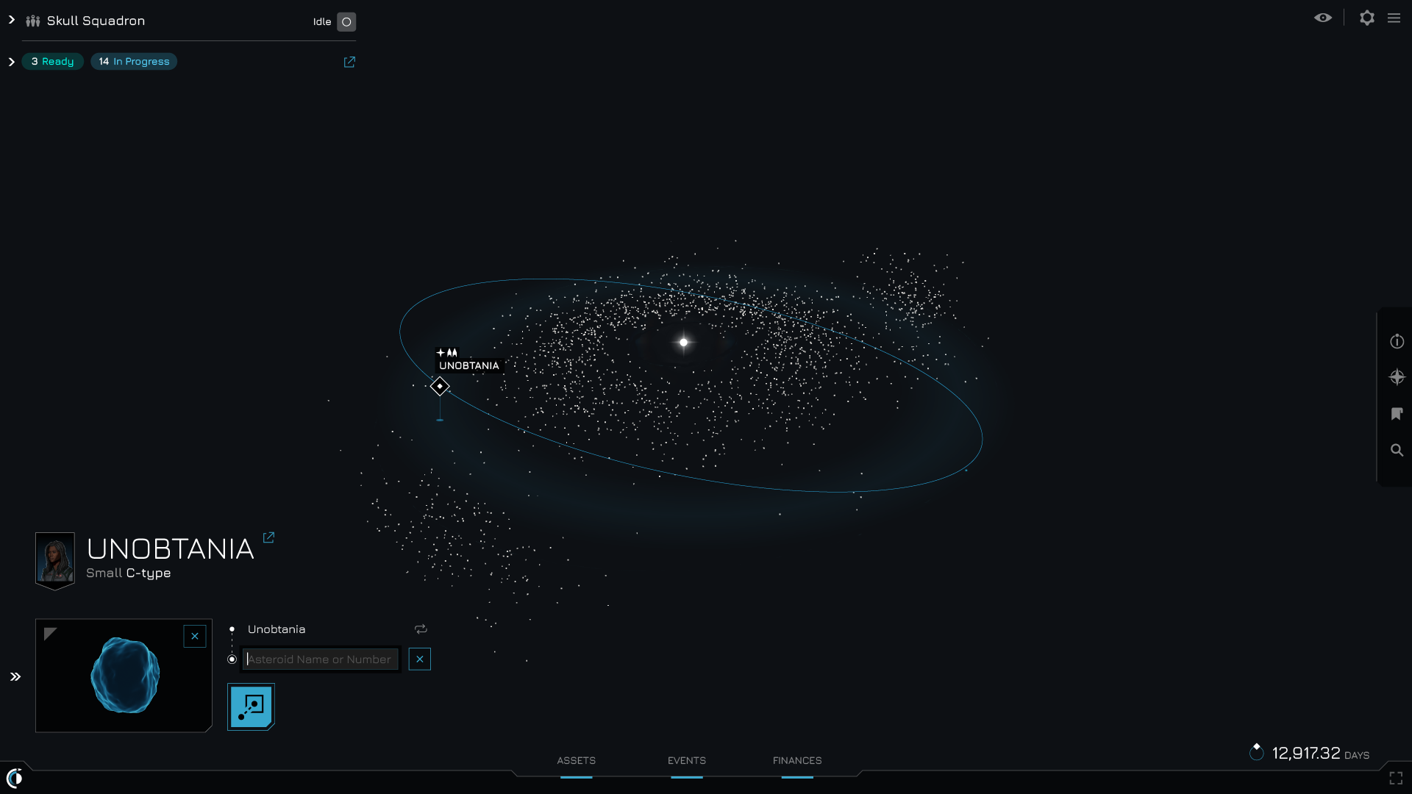The image size is (1412, 794).
Task: Open Unobtania details external link icon
Action: [268, 538]
